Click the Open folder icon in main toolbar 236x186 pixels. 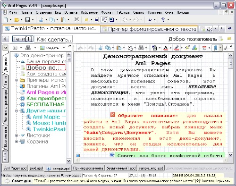pos(17,20)
